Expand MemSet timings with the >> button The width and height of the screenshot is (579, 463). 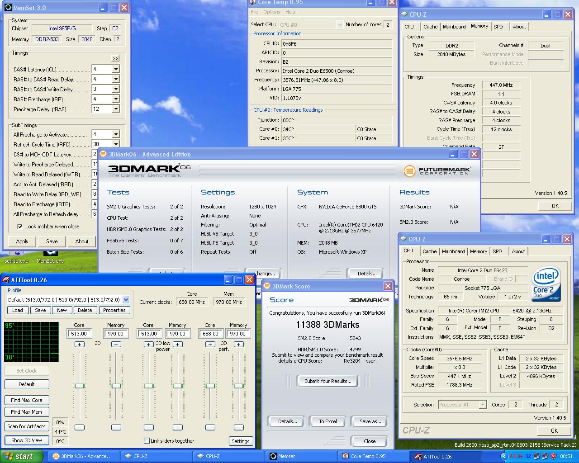click(115, 58)
